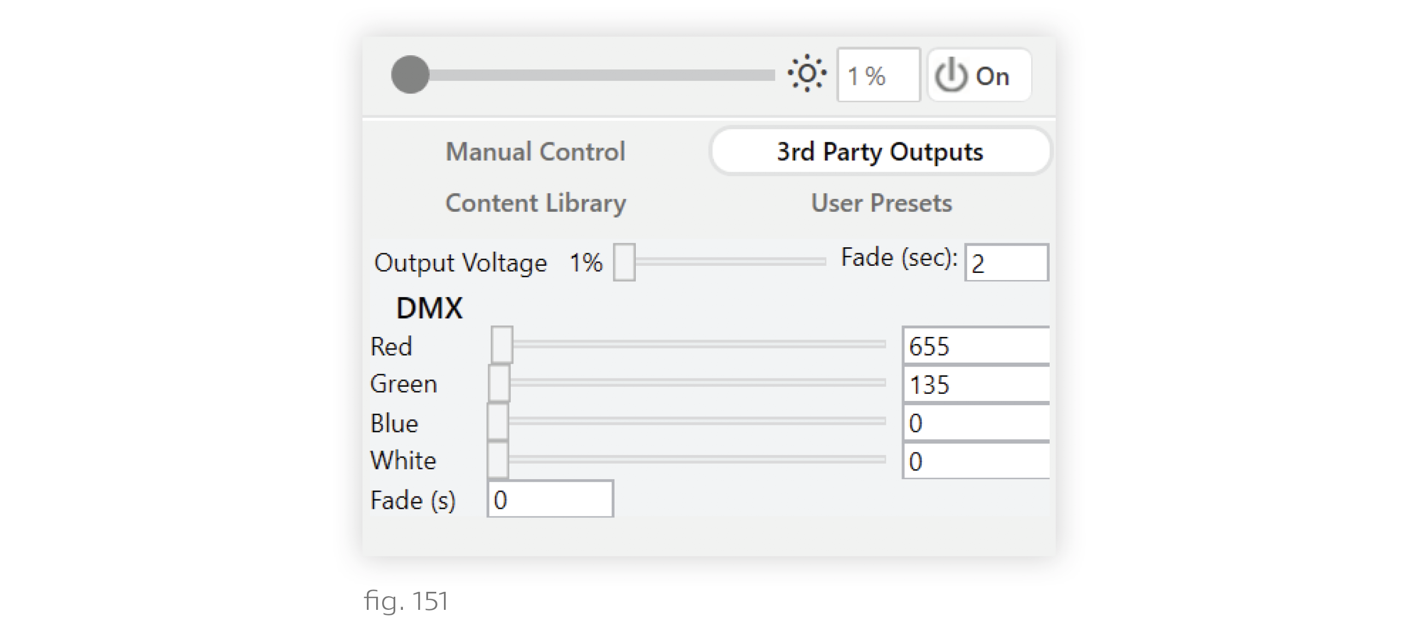
Task: Switch to the Content Library tab
Action: pyautogui.click(x=535, y=203)
